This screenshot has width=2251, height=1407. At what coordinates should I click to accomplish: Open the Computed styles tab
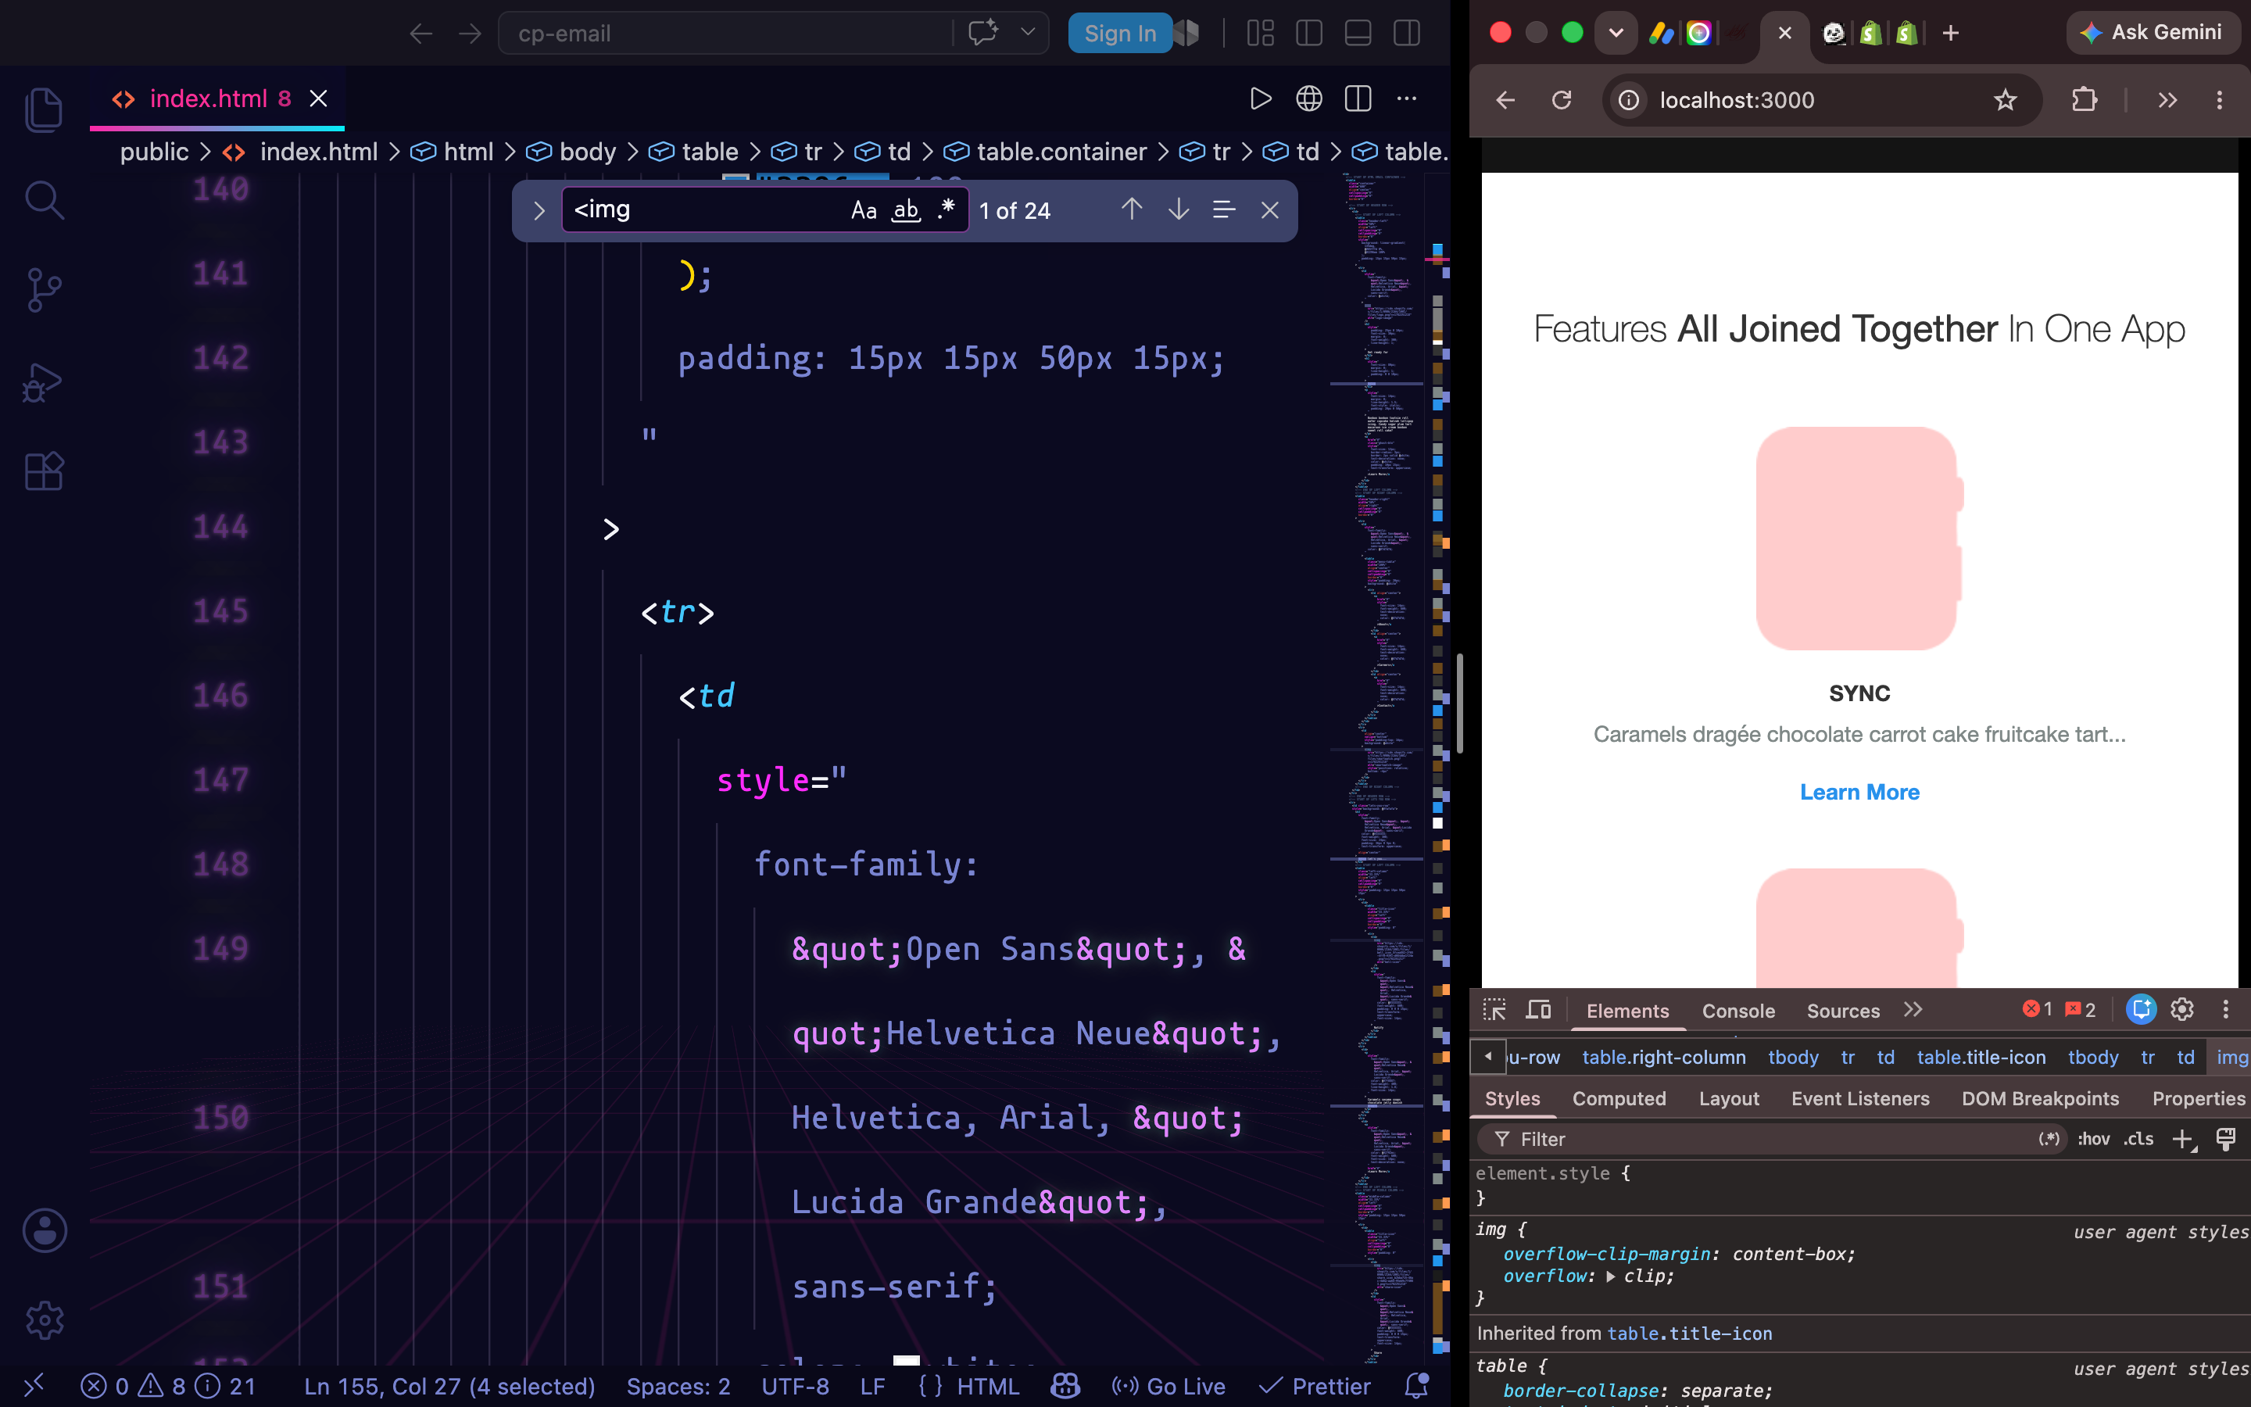tap(1619, 1099)
